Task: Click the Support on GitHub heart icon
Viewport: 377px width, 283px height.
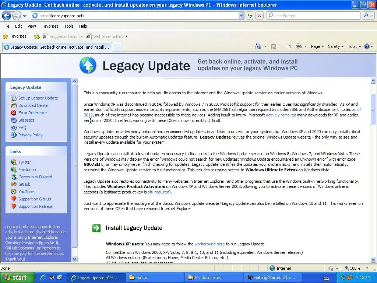Action: point(14,199)
